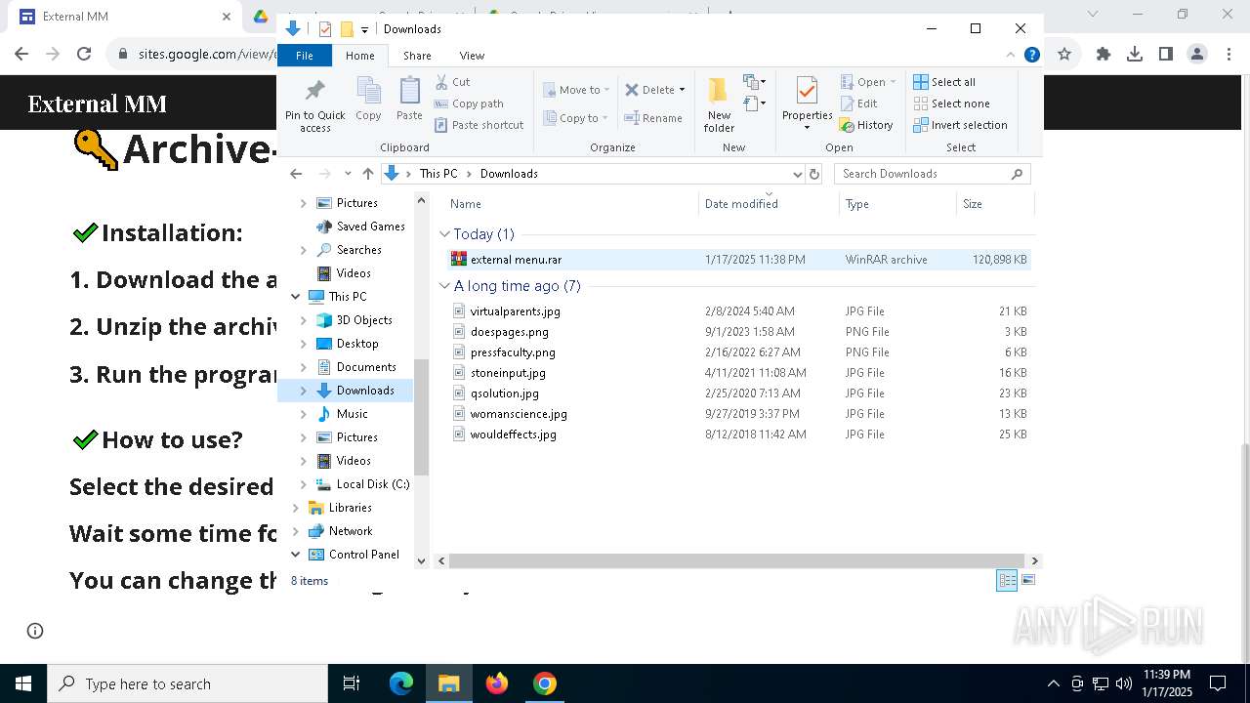Select pressfaculty.png file

(x=738, y=352)
